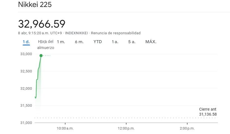This screenshot has height=134, width=230.
Task: Select the YTD chart range
Action: (x=98, y=42)
